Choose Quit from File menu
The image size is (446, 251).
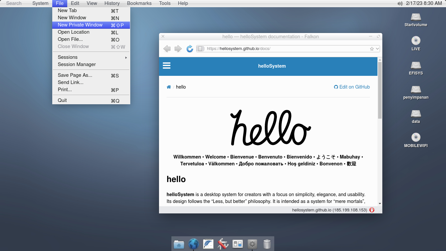click(x=91, y=100)
